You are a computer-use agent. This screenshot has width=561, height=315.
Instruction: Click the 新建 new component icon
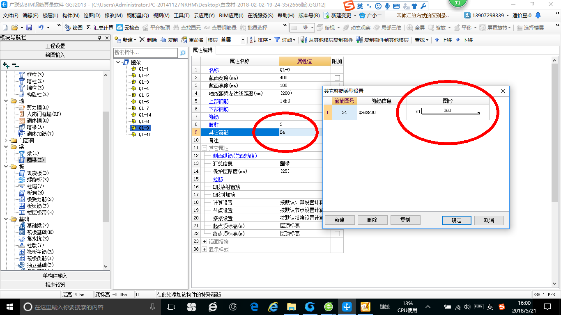coord(117,40)
